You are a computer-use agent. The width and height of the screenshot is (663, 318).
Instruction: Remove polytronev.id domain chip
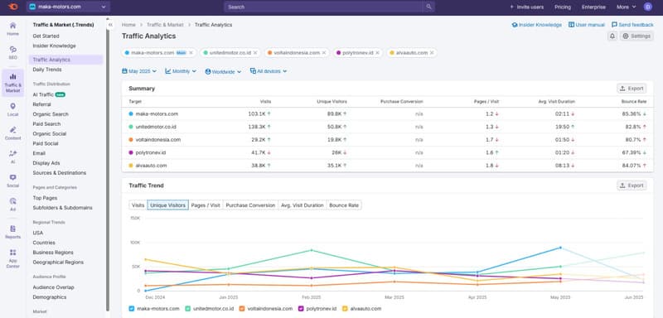coord(377,53)
